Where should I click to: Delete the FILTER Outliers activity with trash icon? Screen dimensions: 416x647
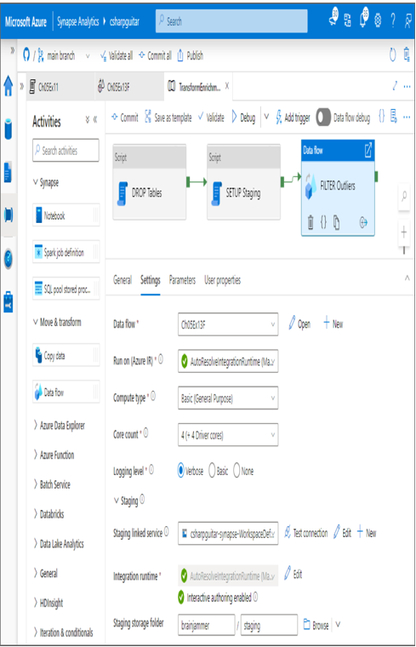pyautogui.click(x=311, y=222)
